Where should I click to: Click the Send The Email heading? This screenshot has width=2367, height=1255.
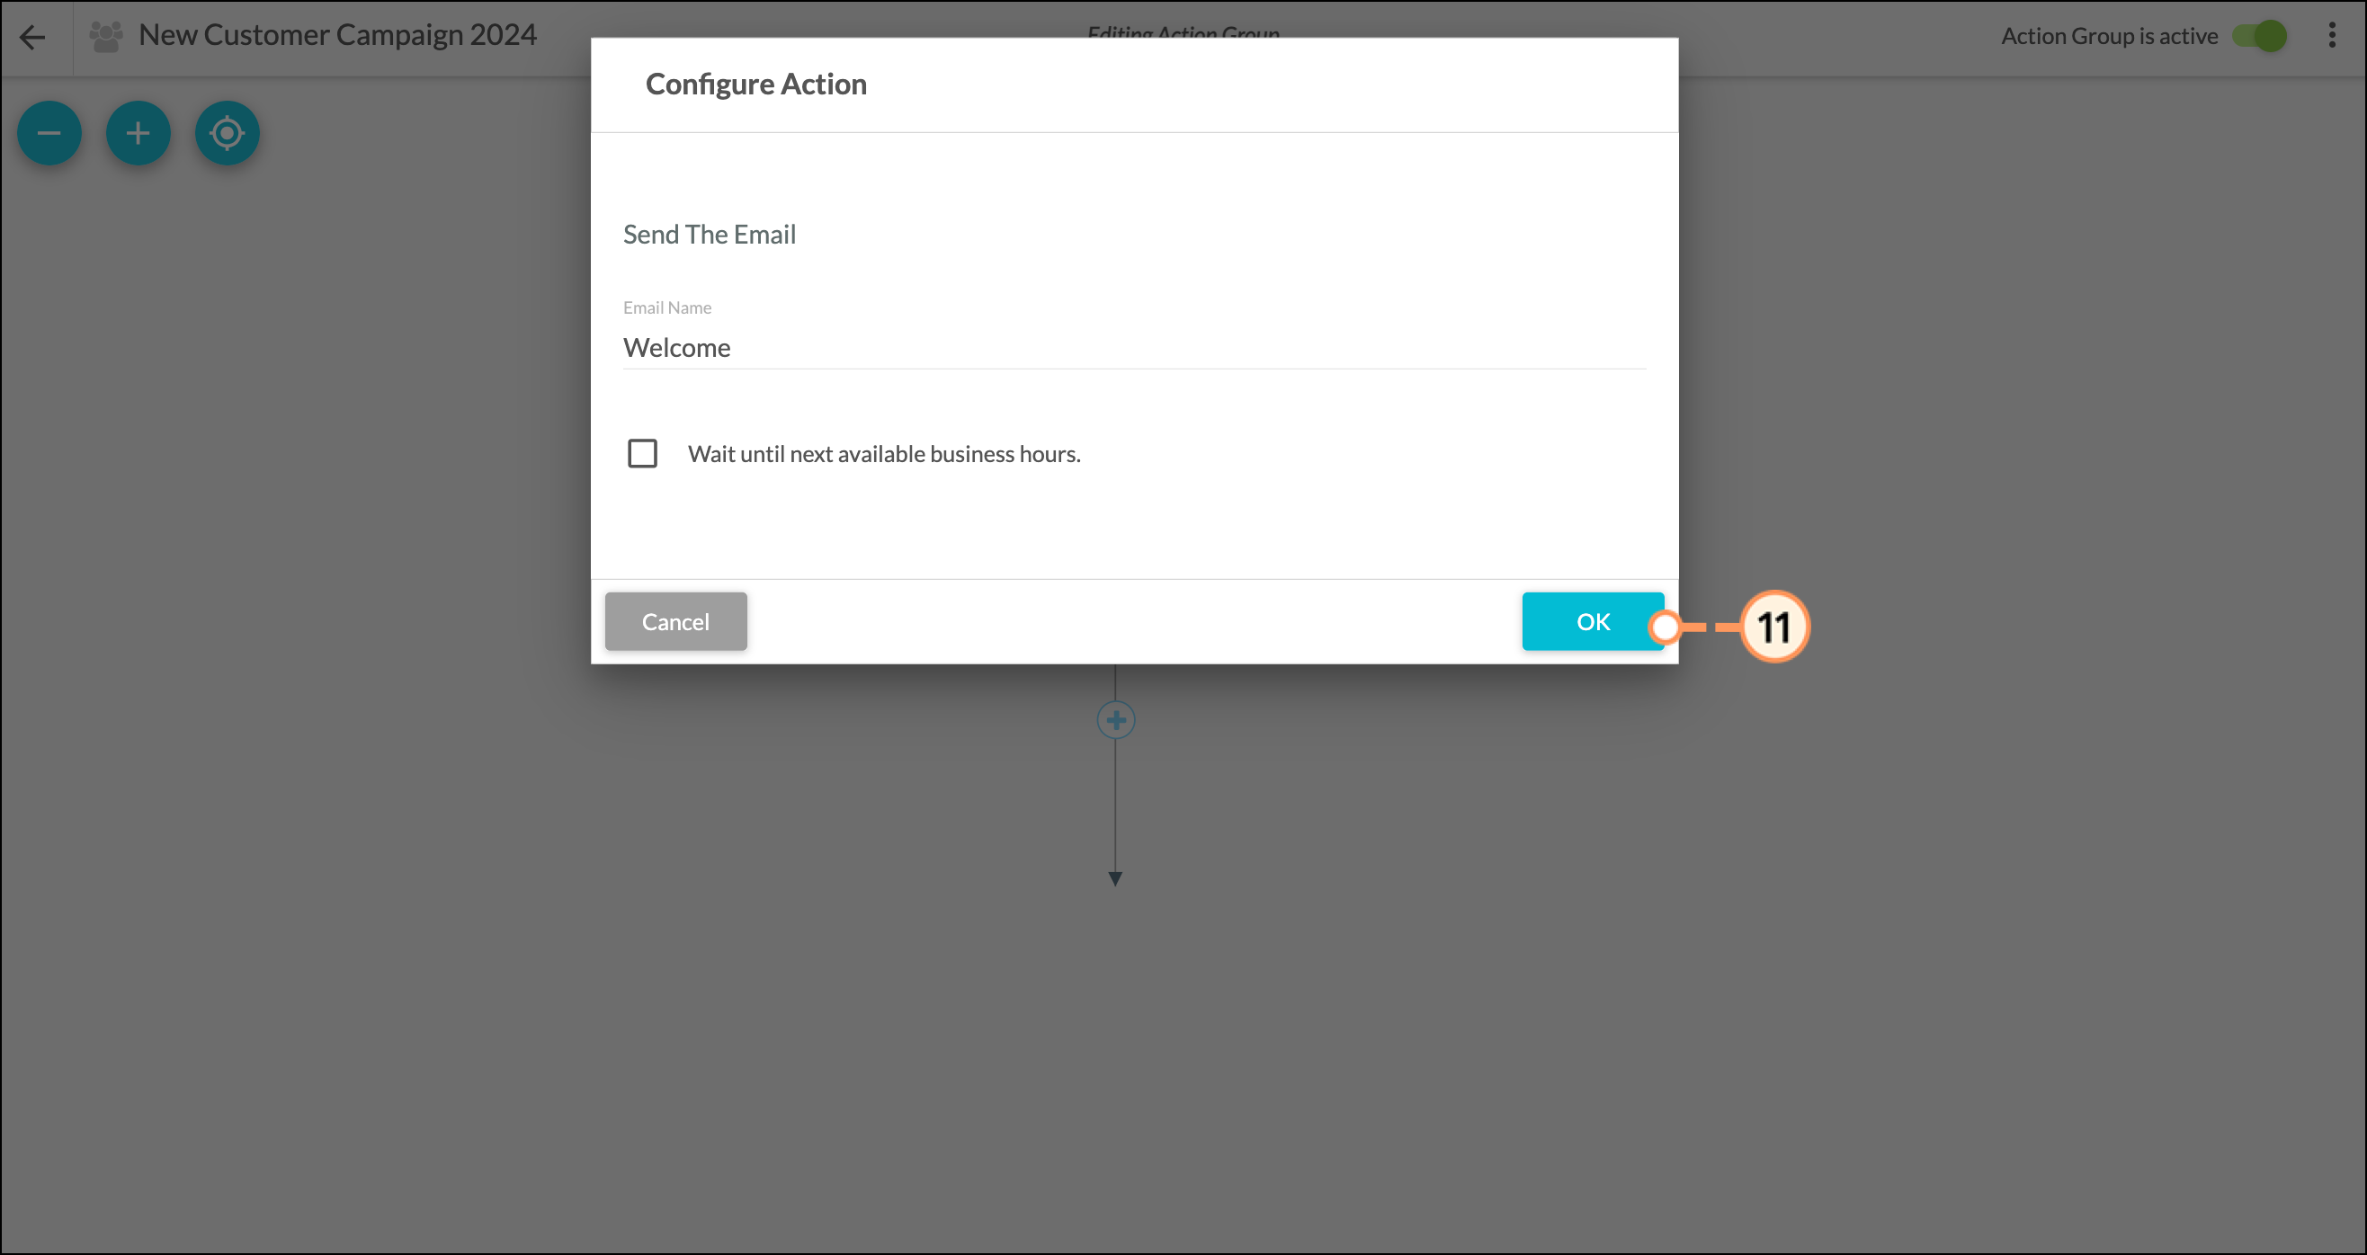[710, 235]
